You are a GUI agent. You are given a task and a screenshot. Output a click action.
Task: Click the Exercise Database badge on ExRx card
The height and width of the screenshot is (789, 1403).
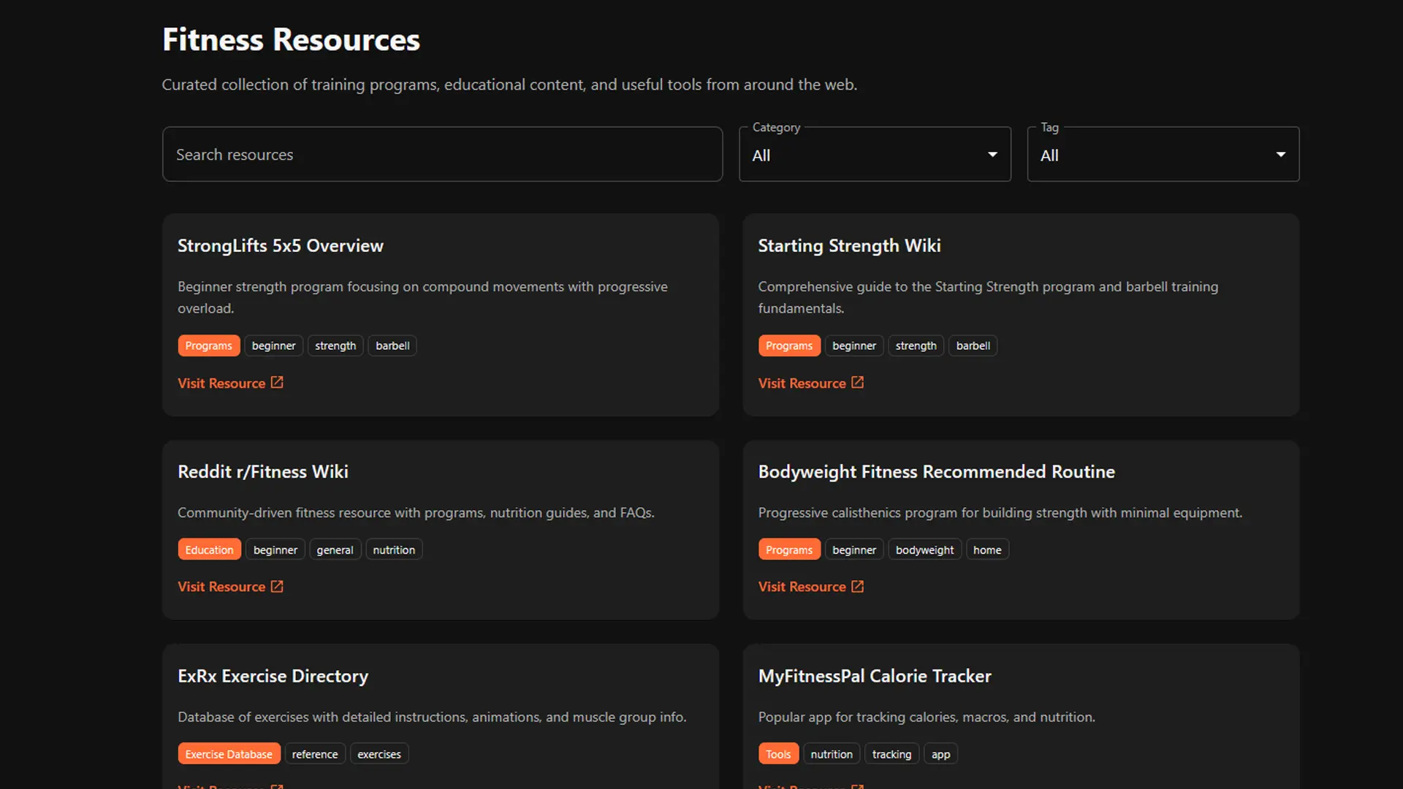(x=229, y=753)
